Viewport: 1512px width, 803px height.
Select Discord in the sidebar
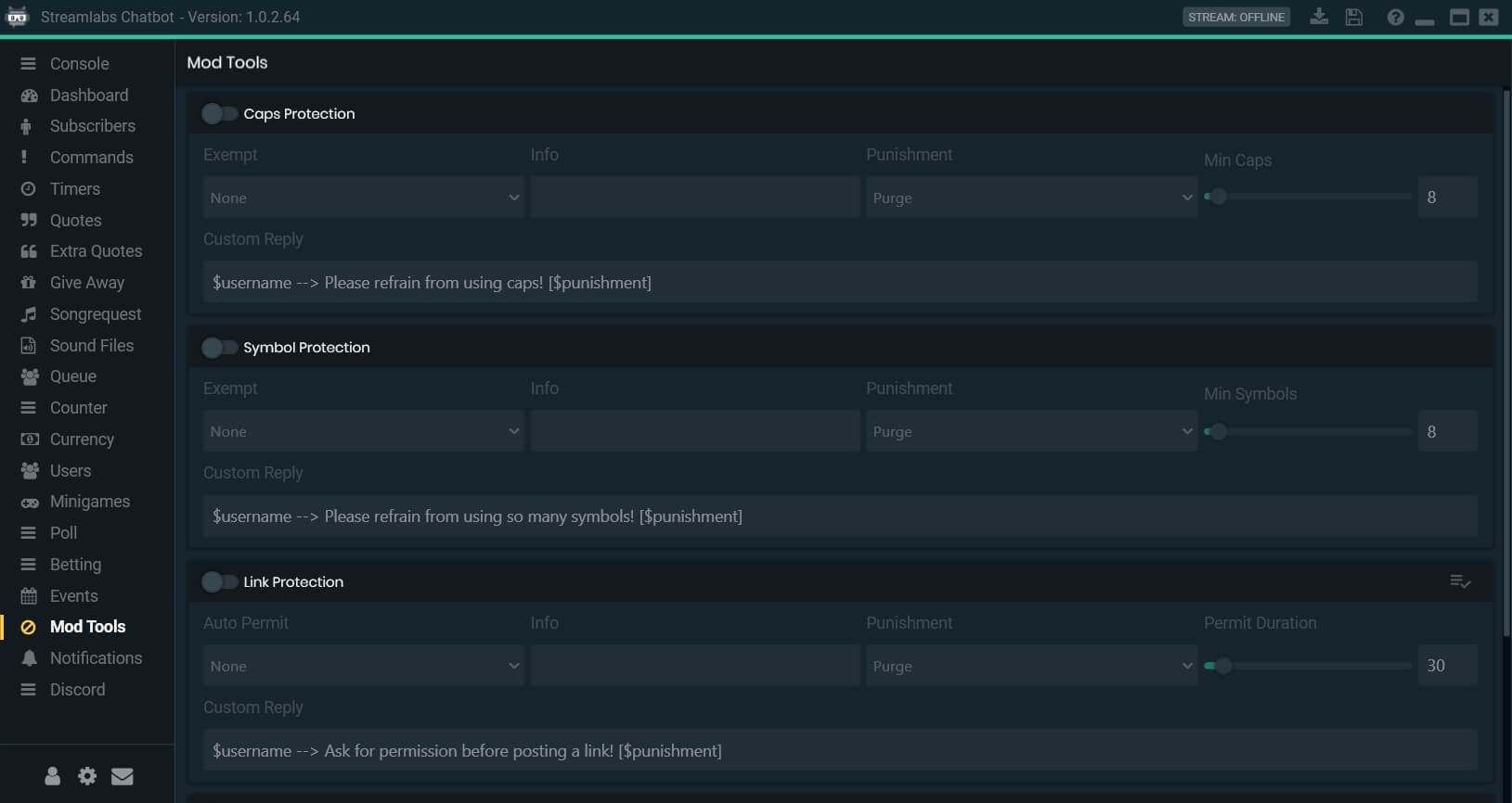click(x=77, y=690)
